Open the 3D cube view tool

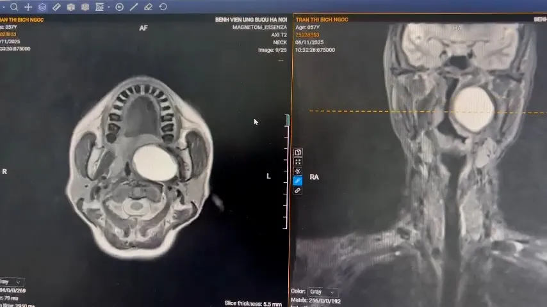click(x=70, y=7)
